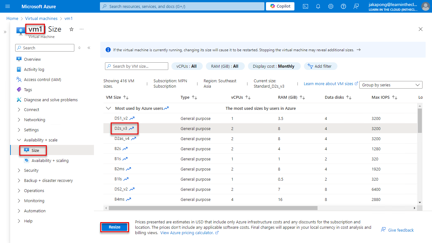This screenshot has height=243, width=432.
Task: Open the RAM (GiB) : All filter
Action: point(225,66)
